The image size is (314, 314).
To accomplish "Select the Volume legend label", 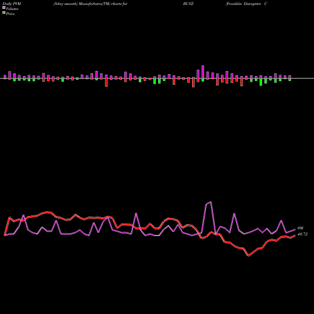I will click(12, 9).
